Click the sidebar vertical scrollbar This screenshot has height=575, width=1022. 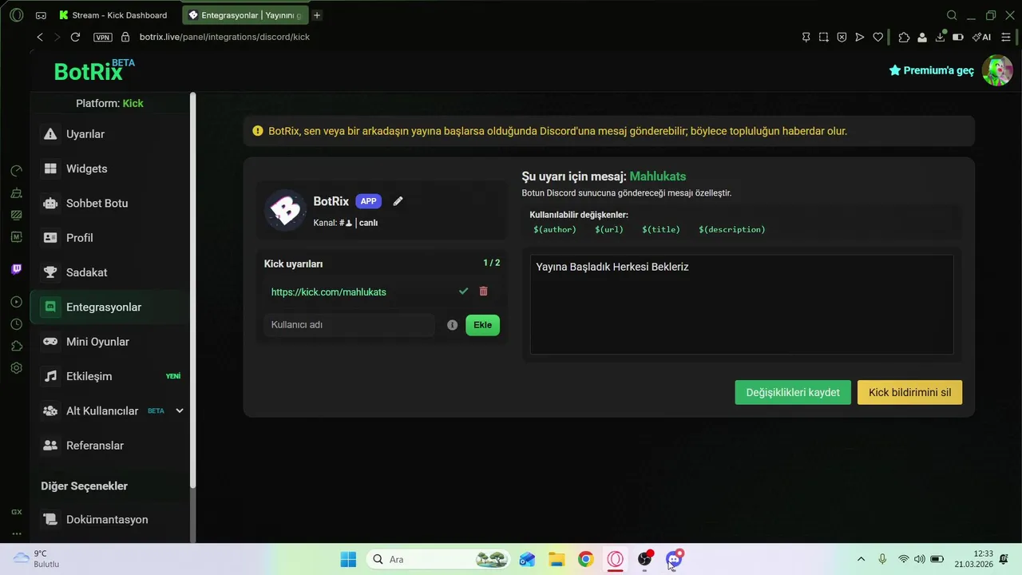pyautogui.click(x=192, y=291)
